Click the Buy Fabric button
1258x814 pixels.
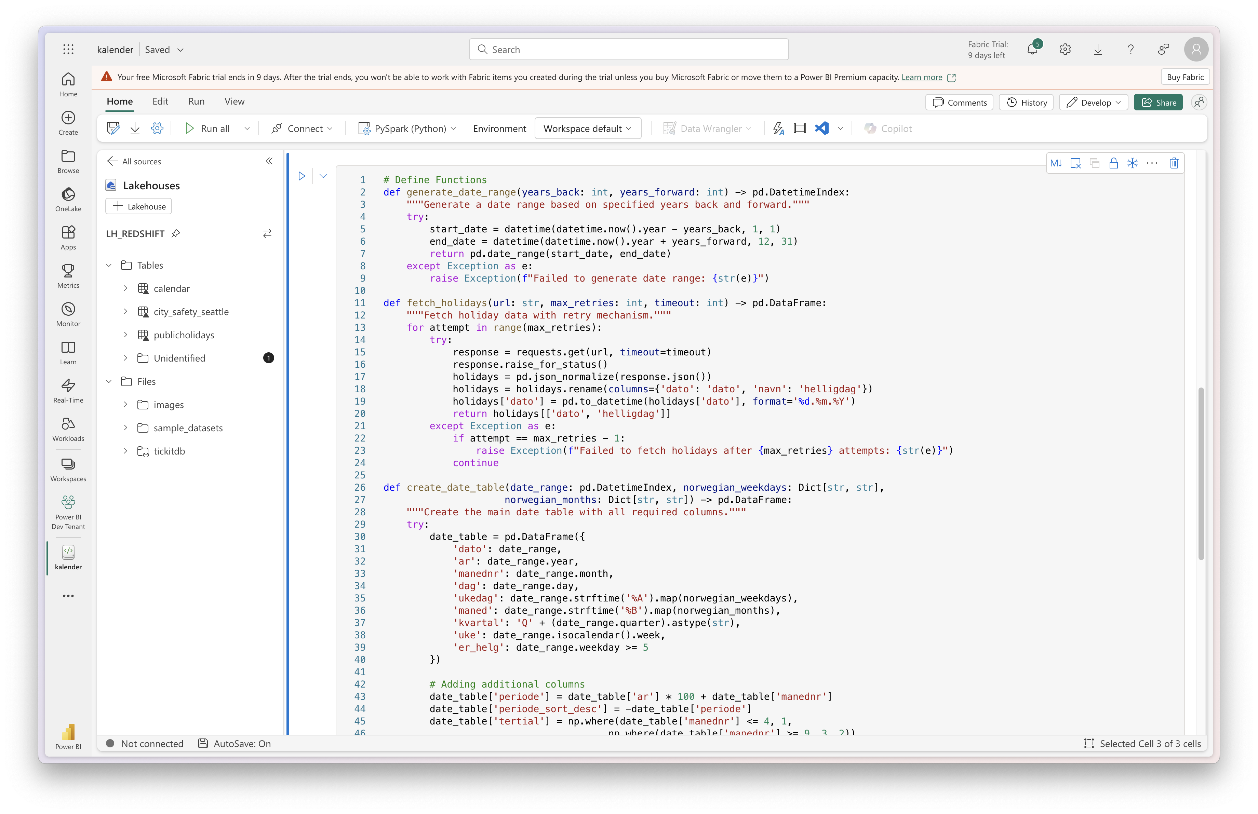coord(1185,77)
